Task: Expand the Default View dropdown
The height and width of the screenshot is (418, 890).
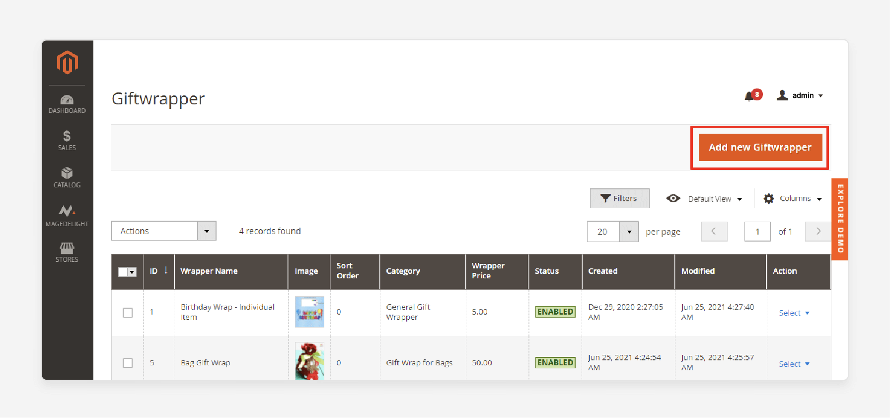Action: 704,199
